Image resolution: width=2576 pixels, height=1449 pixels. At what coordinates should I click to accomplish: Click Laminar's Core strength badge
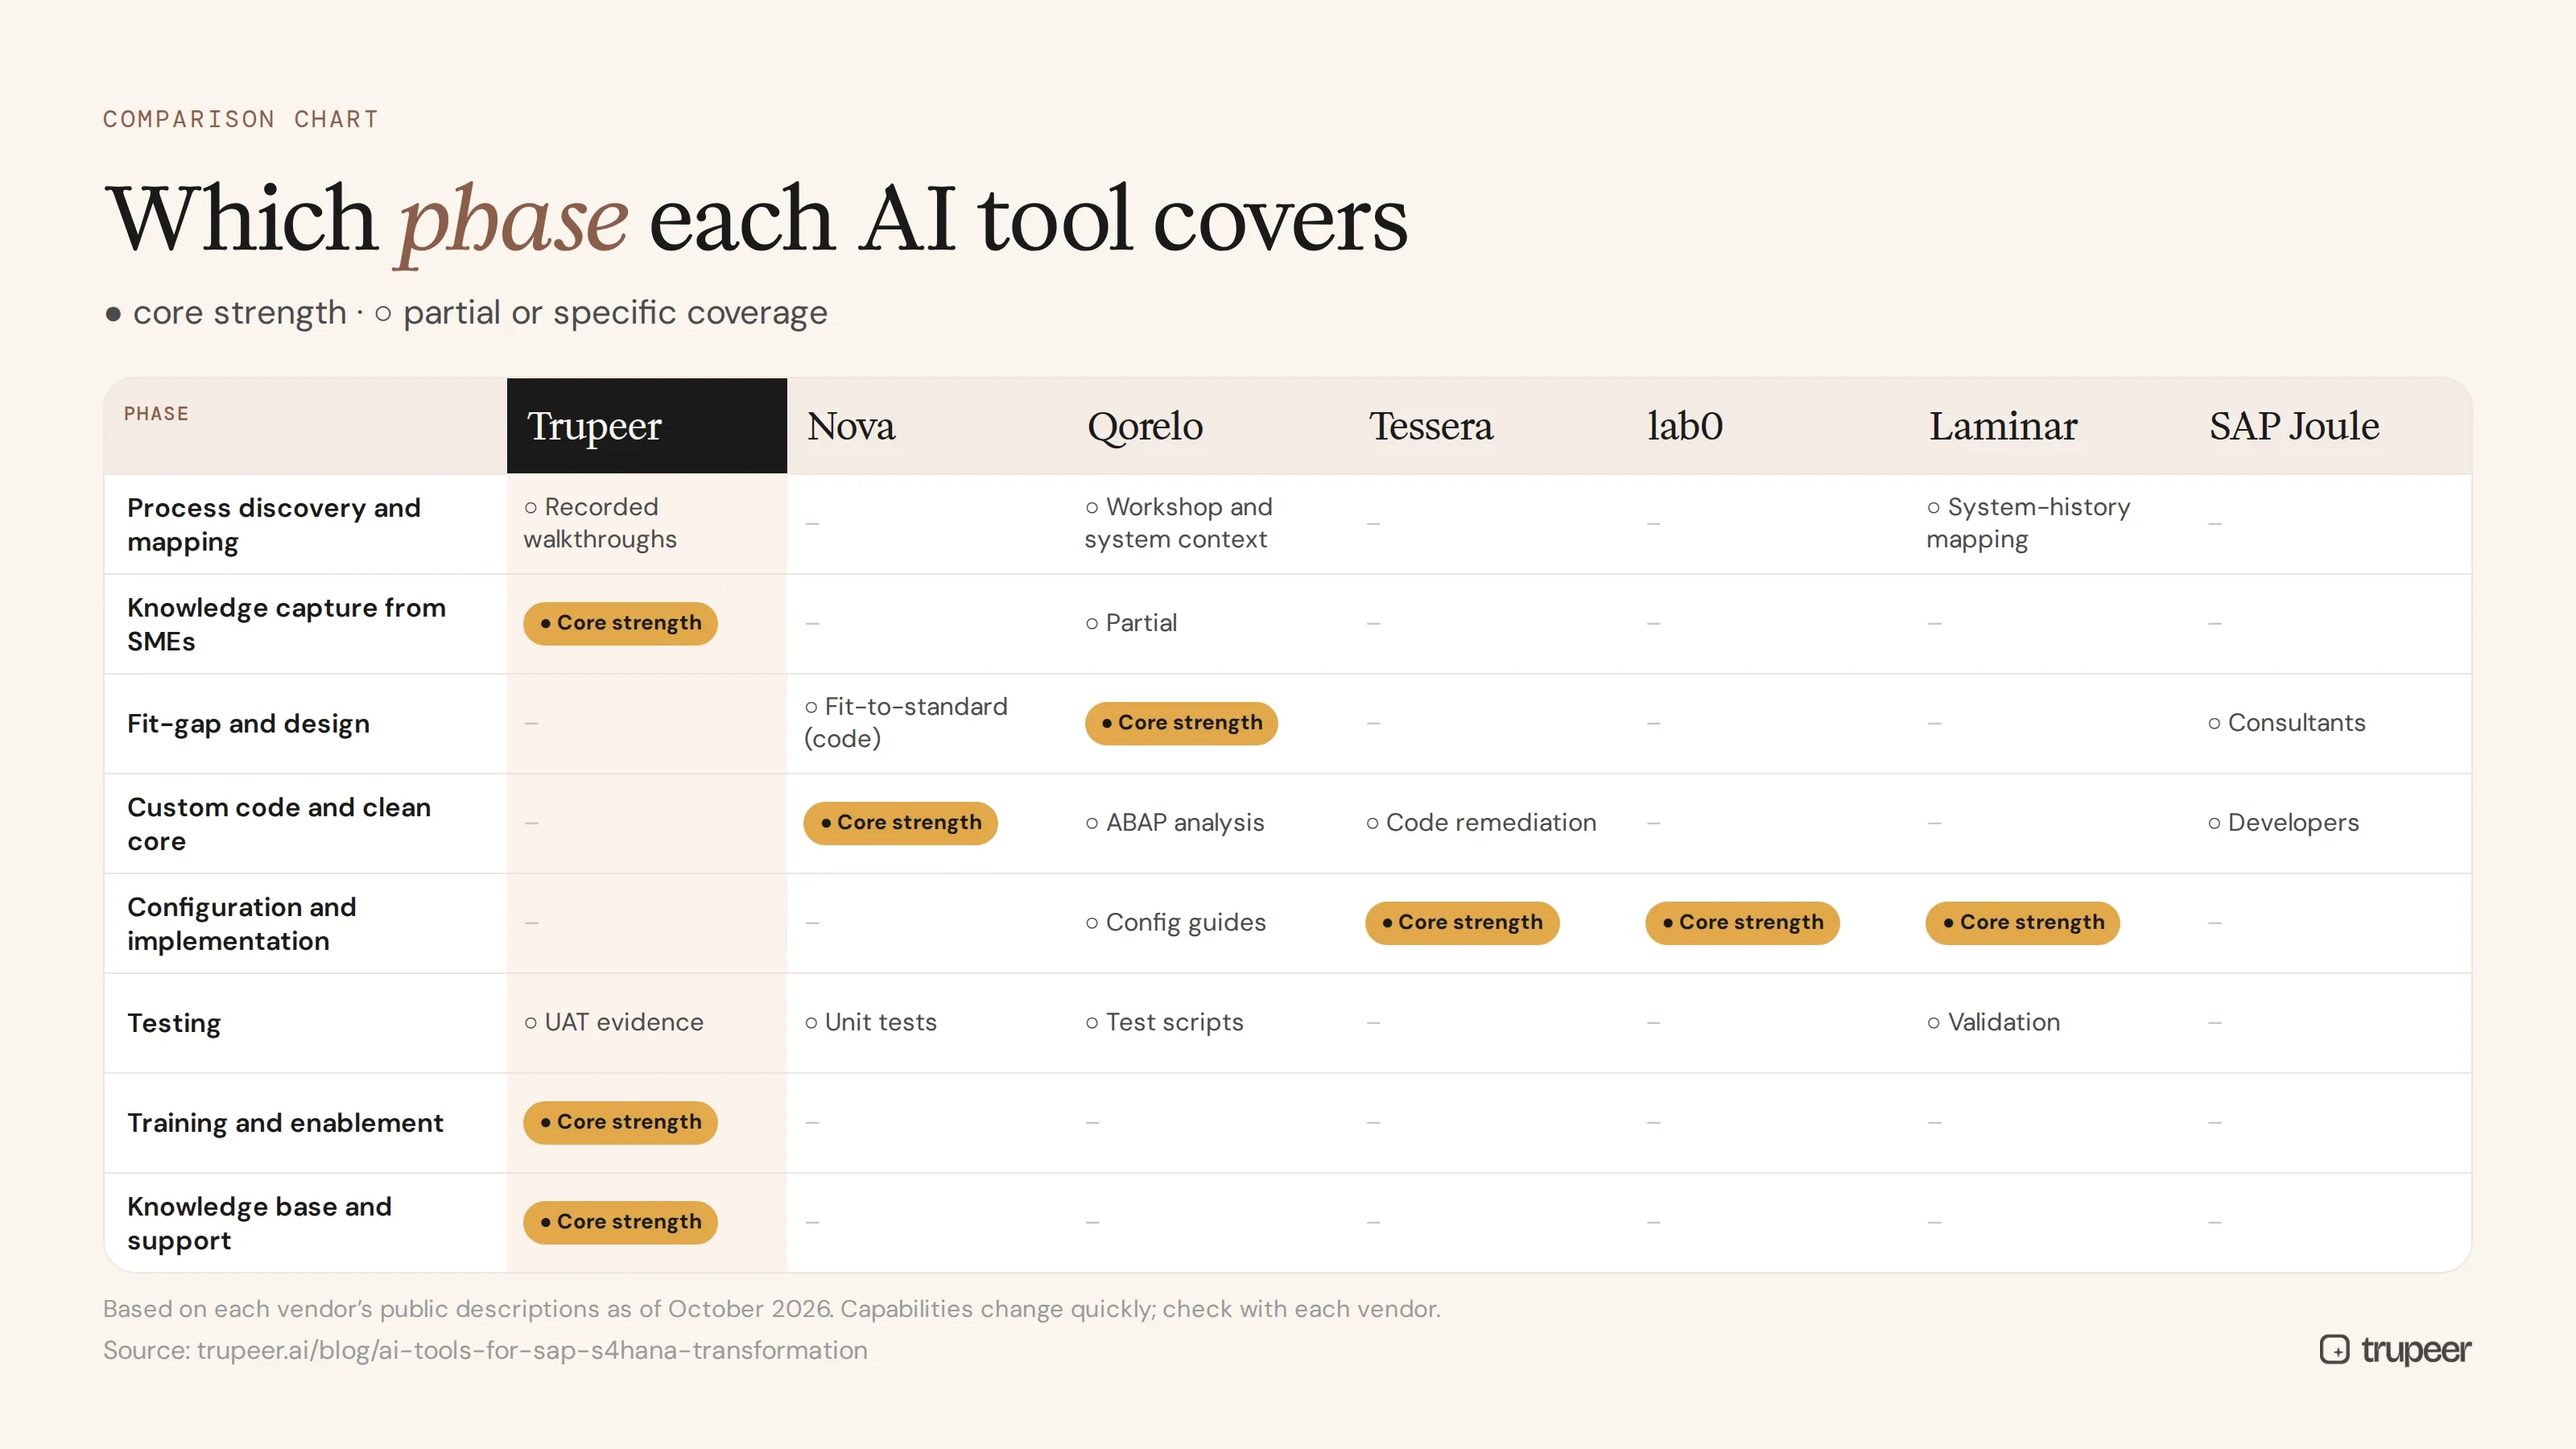click(x=2022, y=922)
